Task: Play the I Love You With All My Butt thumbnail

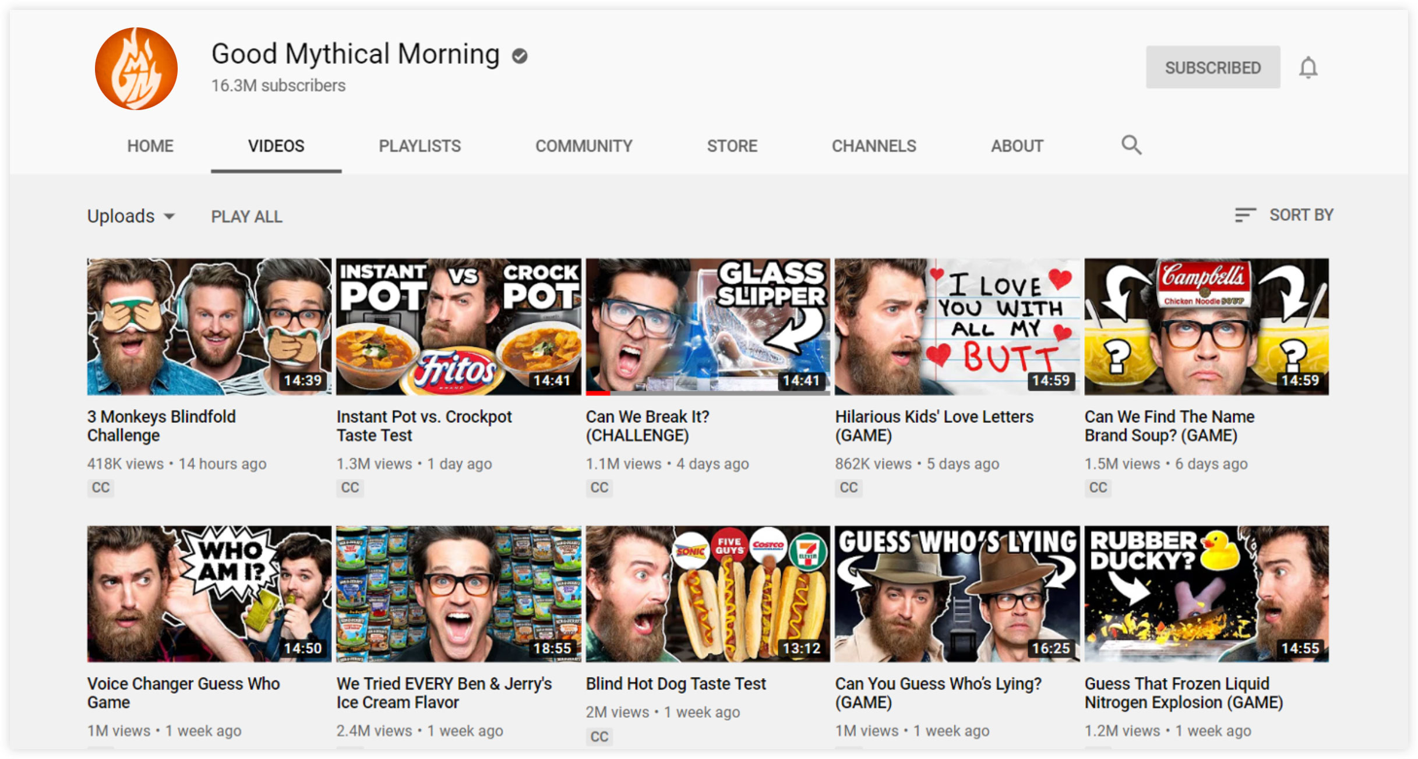Action: (957, 327)
